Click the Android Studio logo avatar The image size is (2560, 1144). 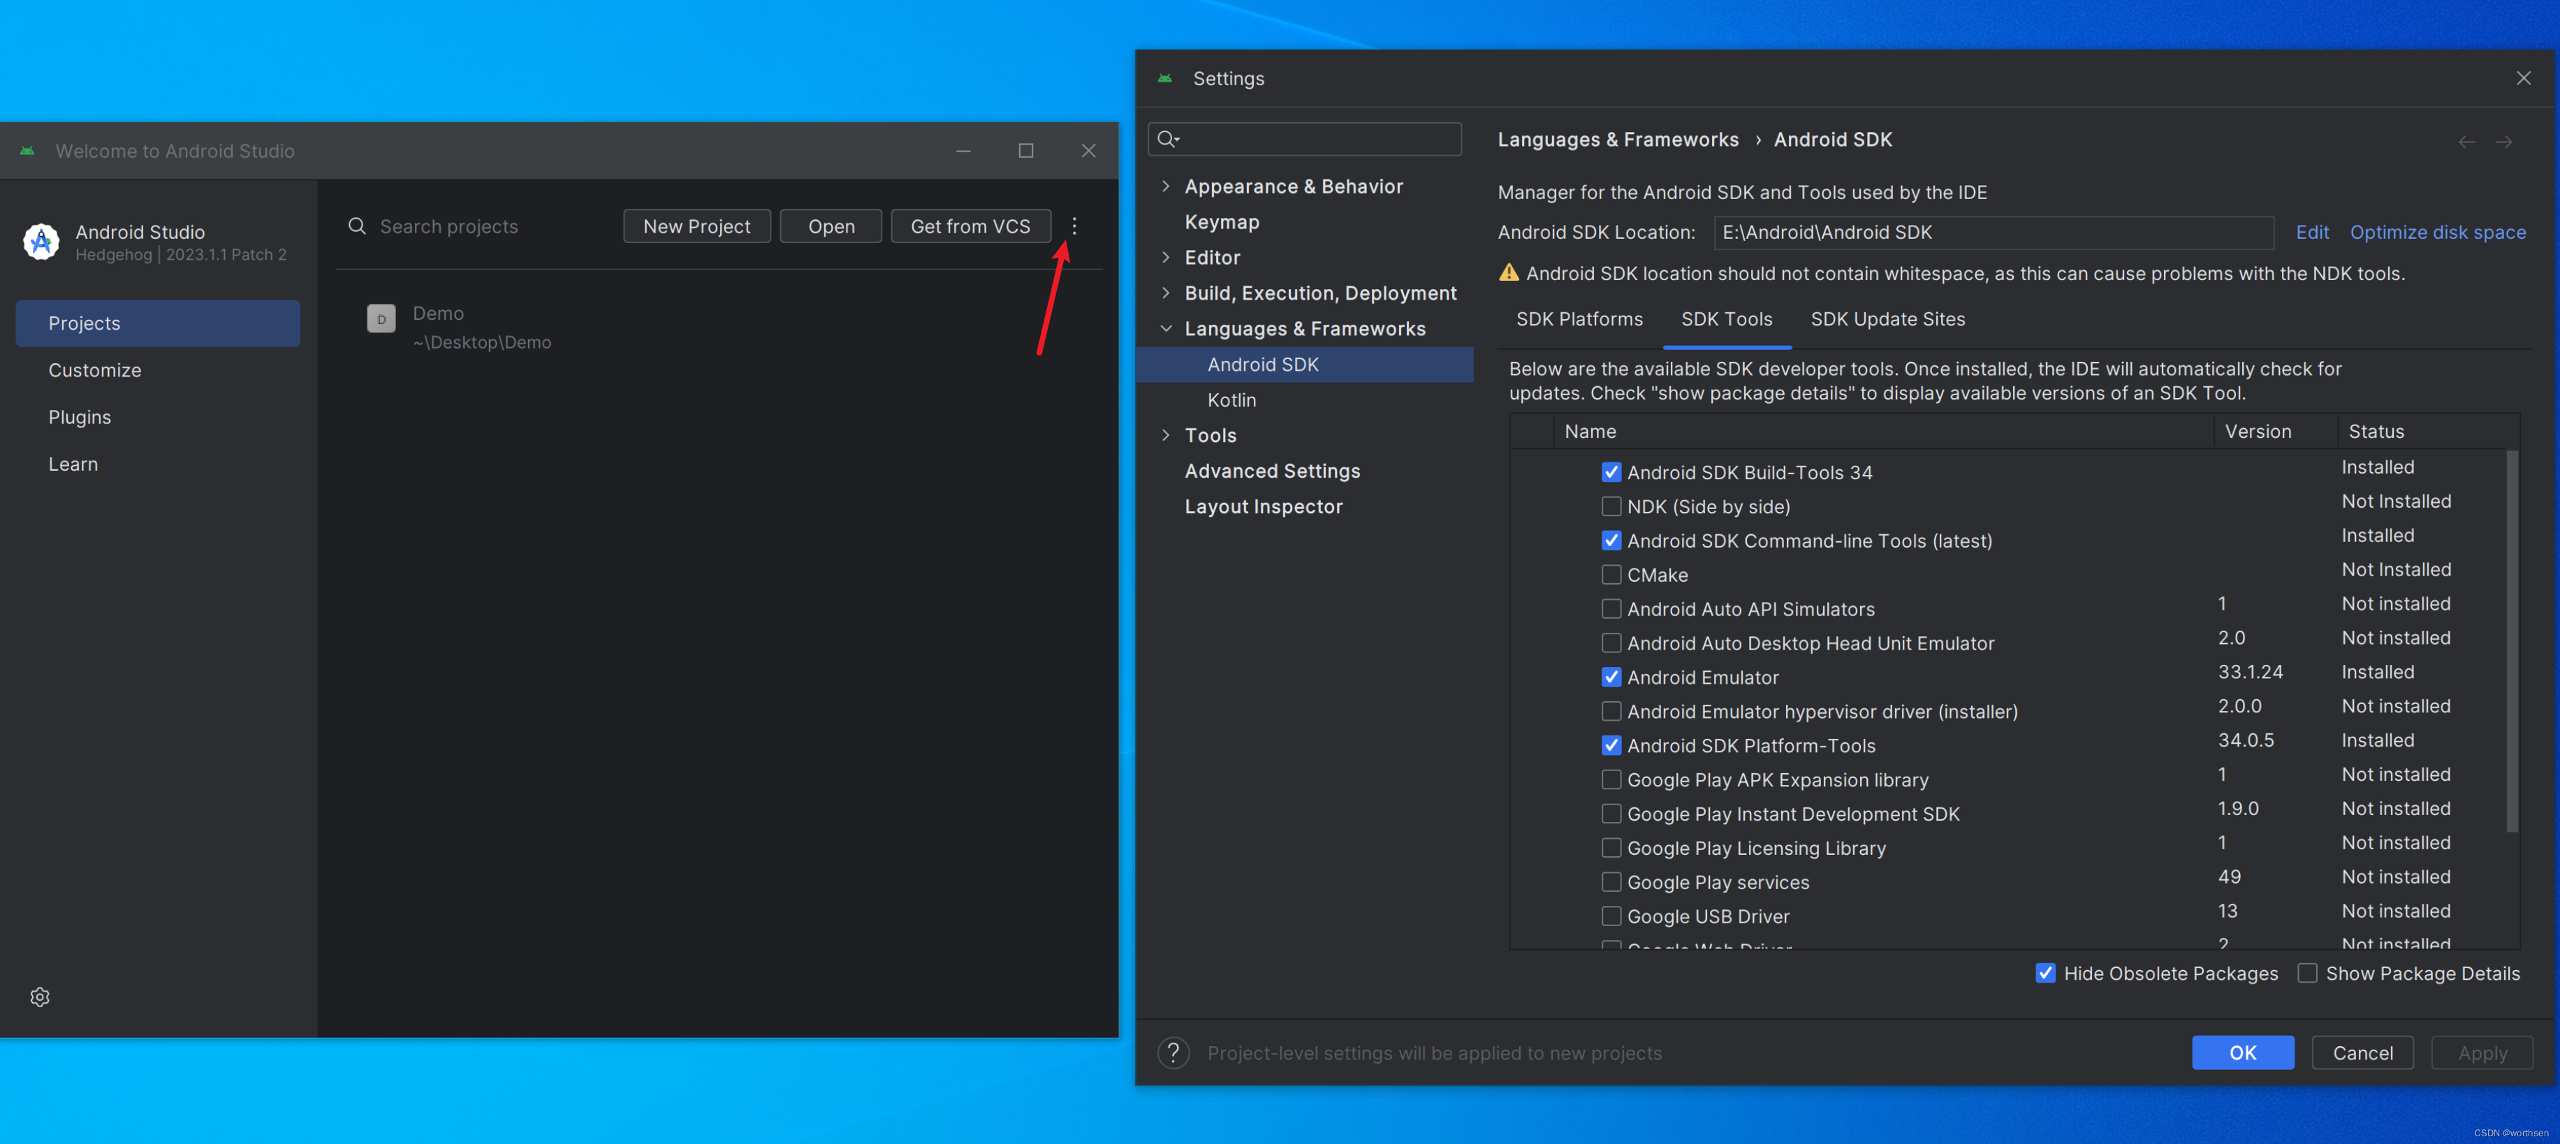click(x=41, y=240)
